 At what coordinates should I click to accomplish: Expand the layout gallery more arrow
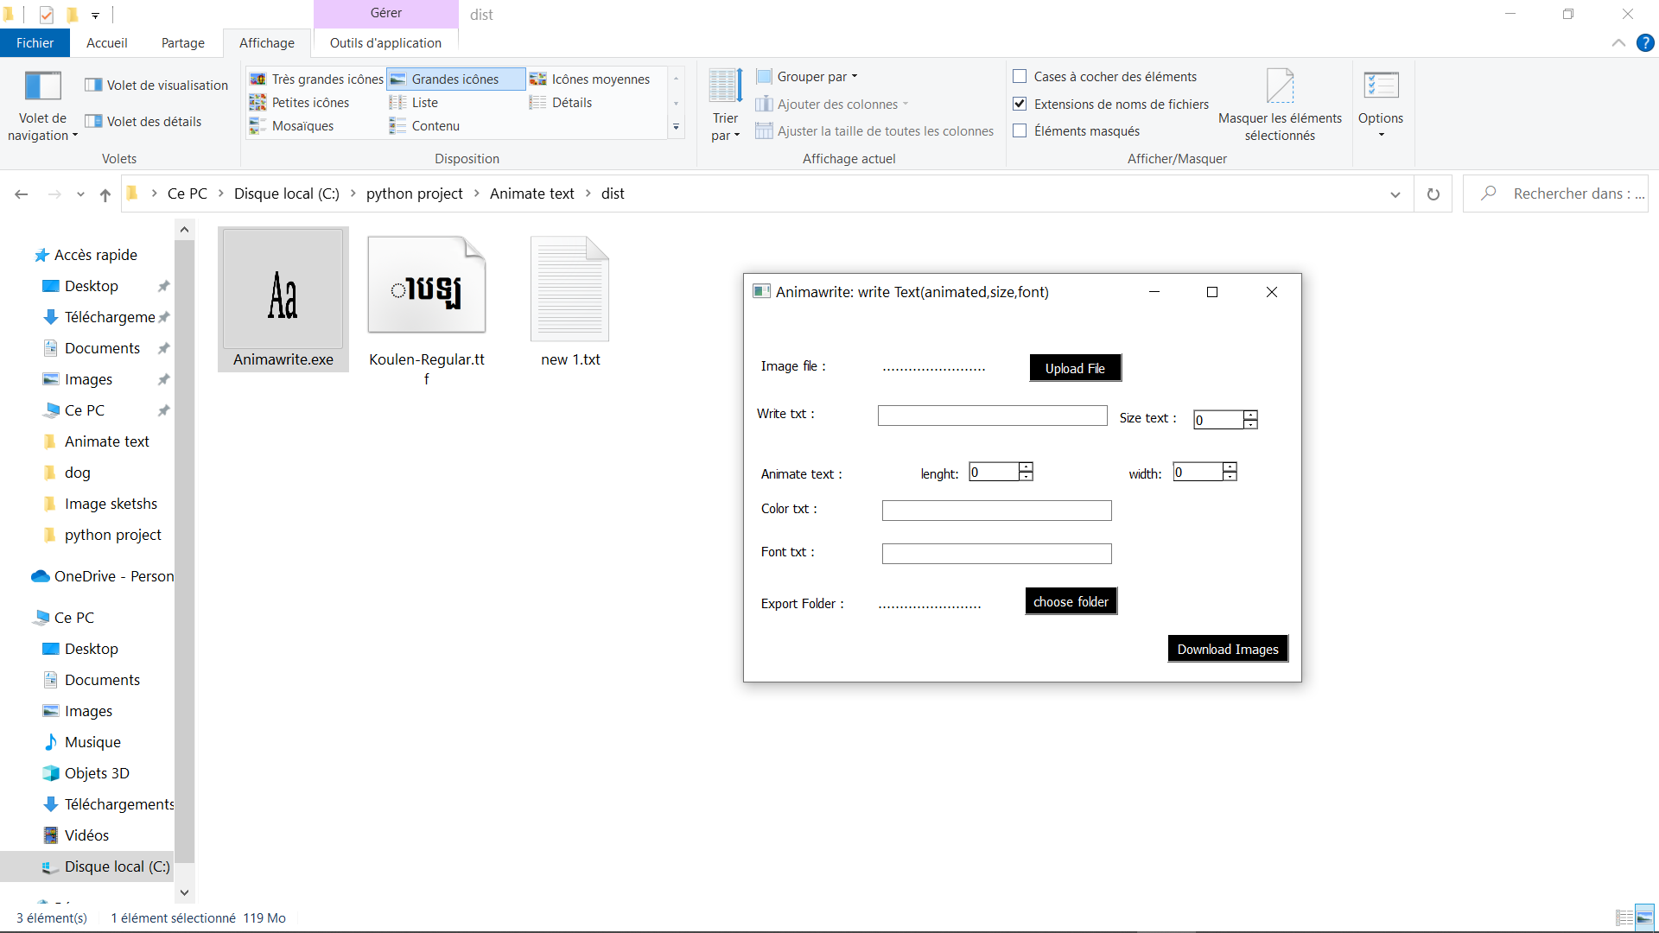tap(676, 127)
